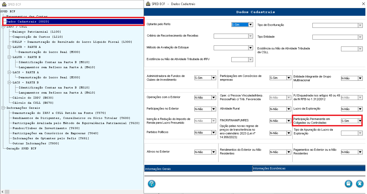Open Equivalência Patrimonial [Y620] item
The image size is (367, 194).
pyautogui.click(x=76, y=123)
